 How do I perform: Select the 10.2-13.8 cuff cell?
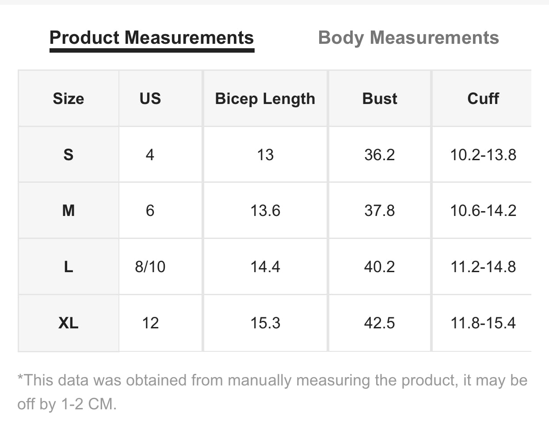[x=483, y=155]
